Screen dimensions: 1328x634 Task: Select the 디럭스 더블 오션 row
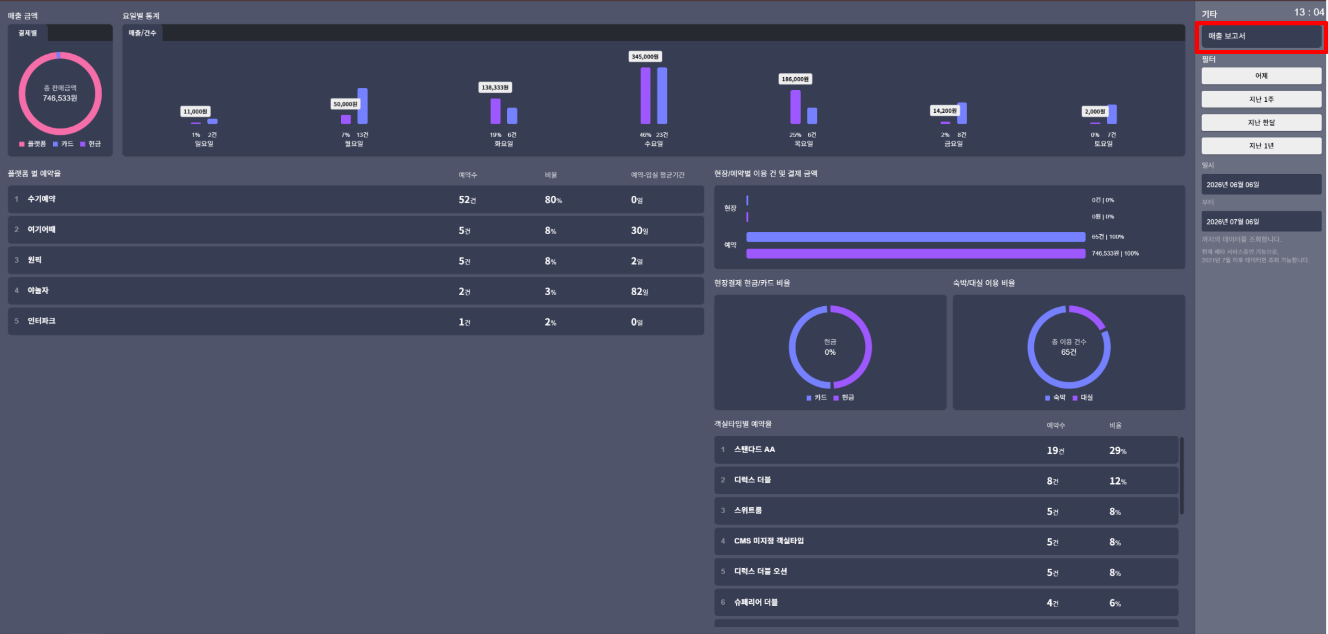pos(946,572)
